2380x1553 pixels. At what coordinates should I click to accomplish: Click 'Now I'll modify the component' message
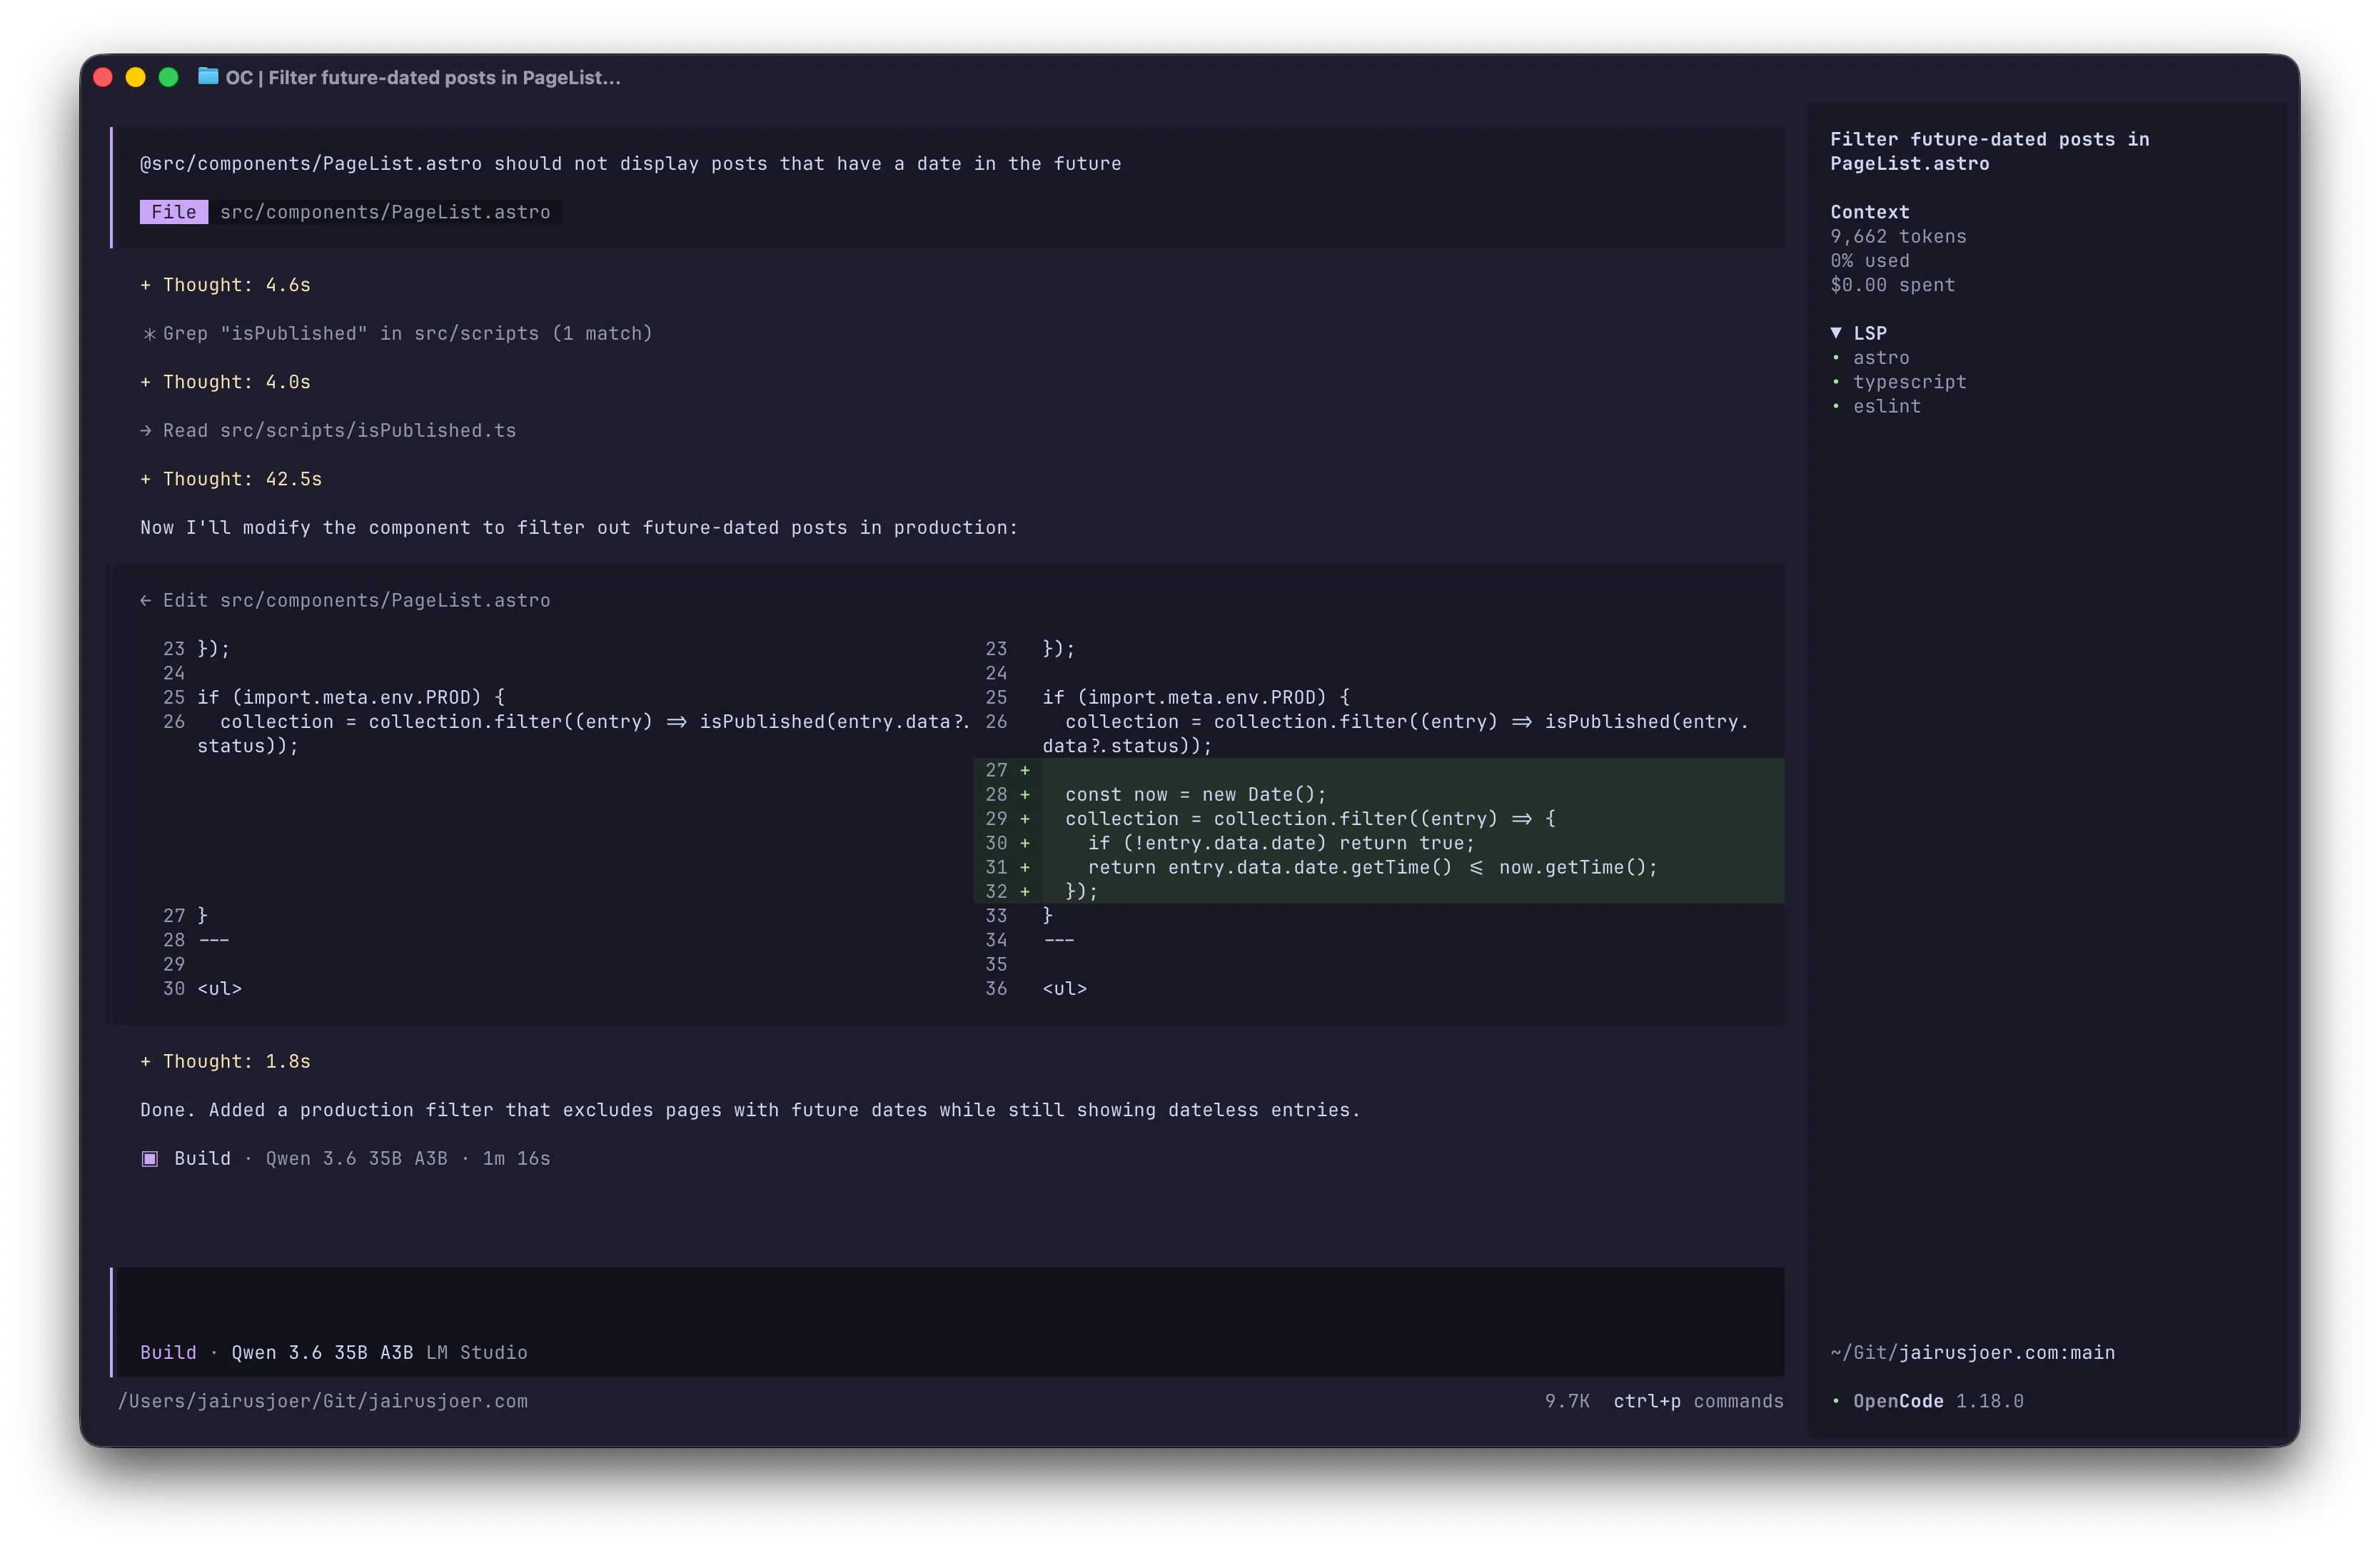point(579,528)
